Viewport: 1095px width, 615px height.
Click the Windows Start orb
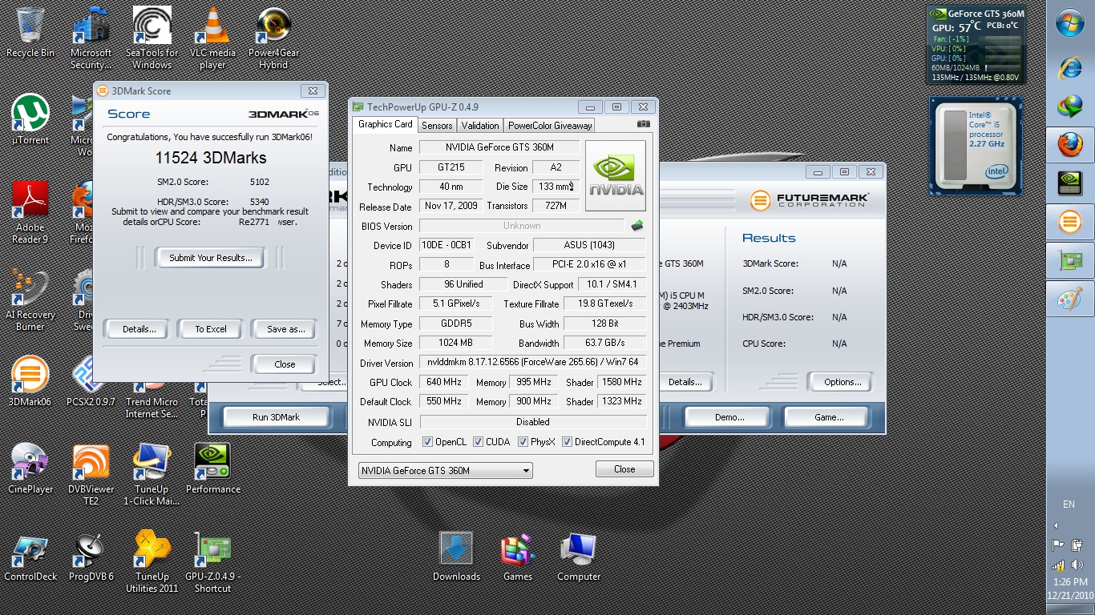1070,24
